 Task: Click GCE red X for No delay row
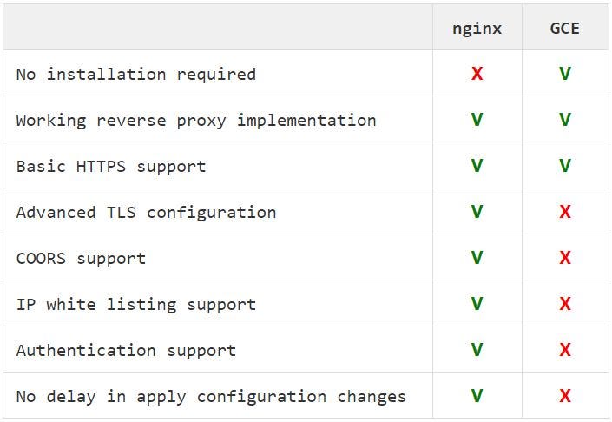(x=565, y=396)
